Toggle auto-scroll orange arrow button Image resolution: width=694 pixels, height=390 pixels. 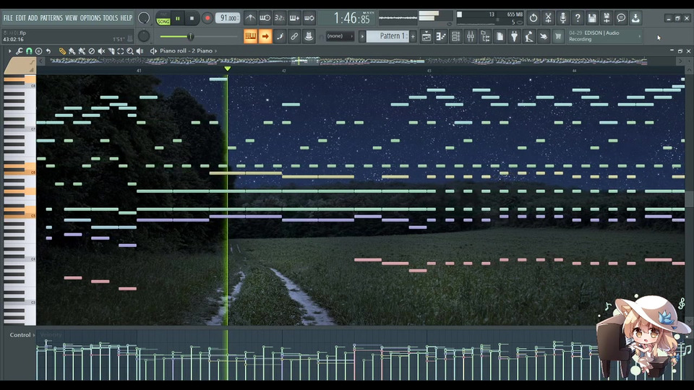coord(265,36)
